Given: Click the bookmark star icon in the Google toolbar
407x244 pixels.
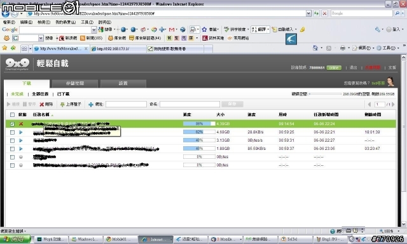Looking at the screenshot, I should (x=204, y=30).
